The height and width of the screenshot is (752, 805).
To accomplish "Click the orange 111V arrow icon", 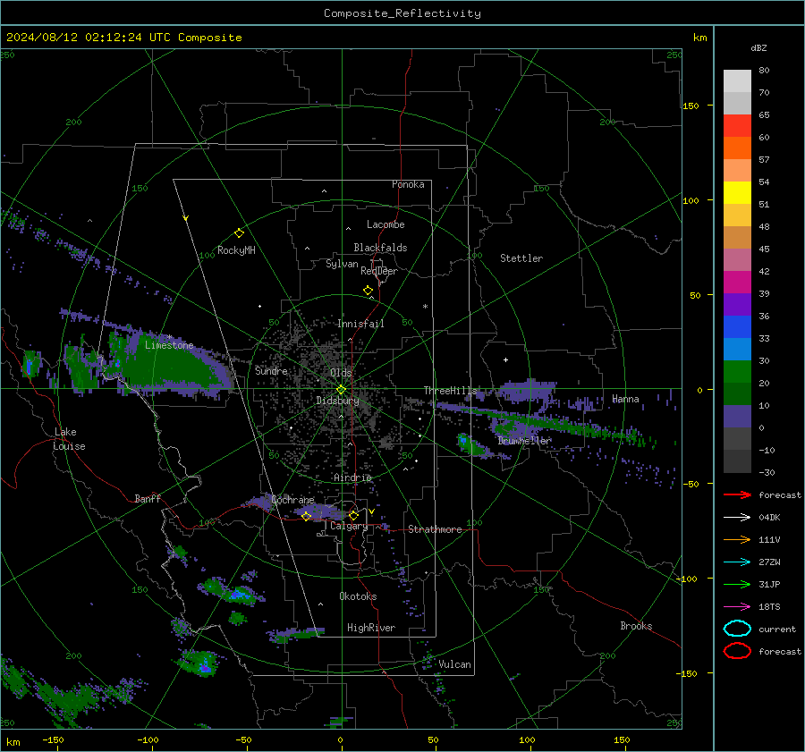I will tap(737, 539).
